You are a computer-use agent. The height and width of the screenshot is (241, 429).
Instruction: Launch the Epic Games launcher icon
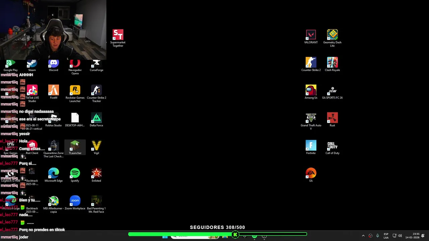(10, 147)
